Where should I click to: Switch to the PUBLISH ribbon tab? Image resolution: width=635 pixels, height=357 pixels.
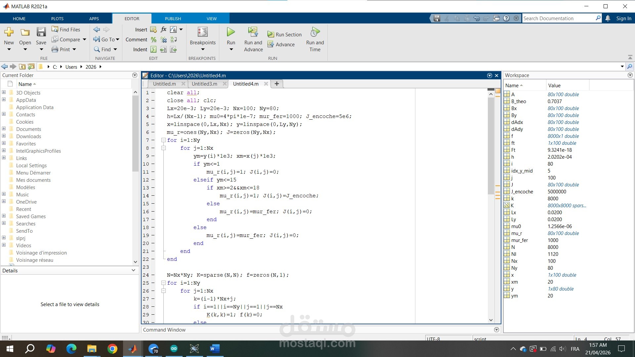[173, 19]
